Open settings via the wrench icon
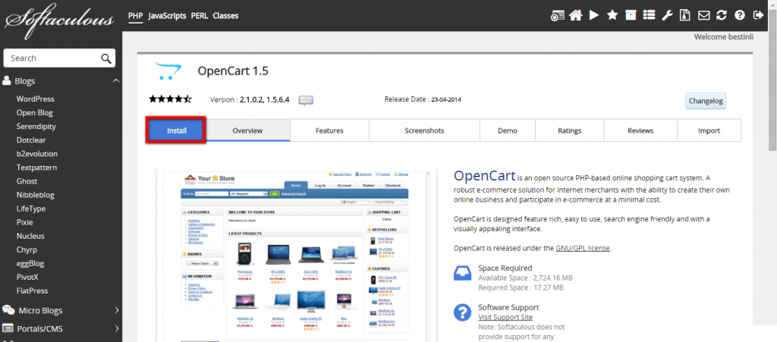 [667, 15]
